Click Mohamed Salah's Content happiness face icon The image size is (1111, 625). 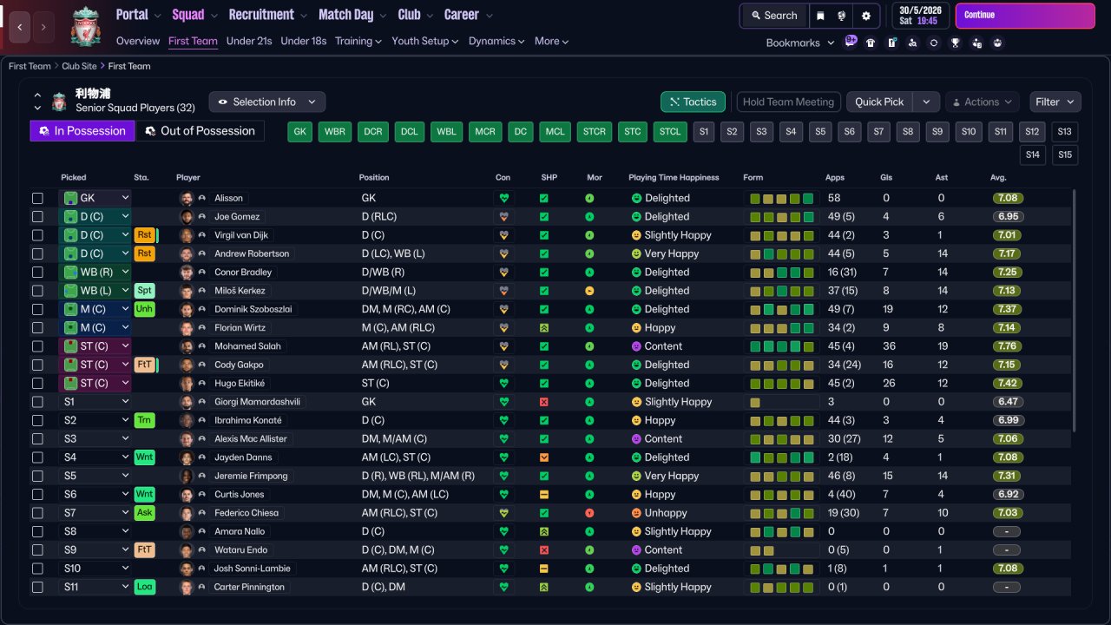(636, 346)
